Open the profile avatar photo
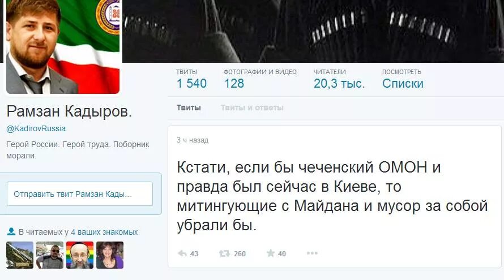 click(x=63, y=47)
